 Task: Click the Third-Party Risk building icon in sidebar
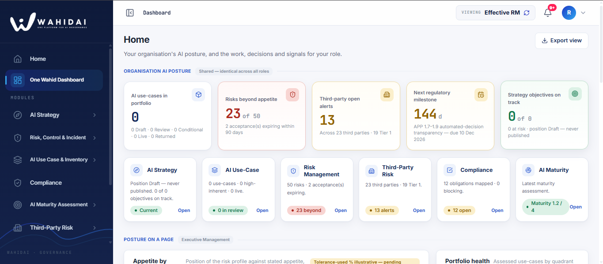[18, 228]
